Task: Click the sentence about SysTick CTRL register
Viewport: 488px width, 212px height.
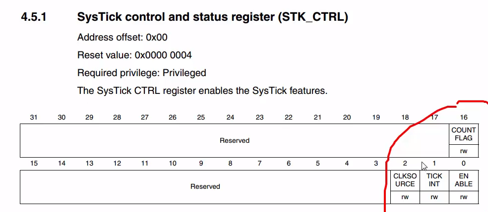Action: pyautogui.click(x=202, y=91)
